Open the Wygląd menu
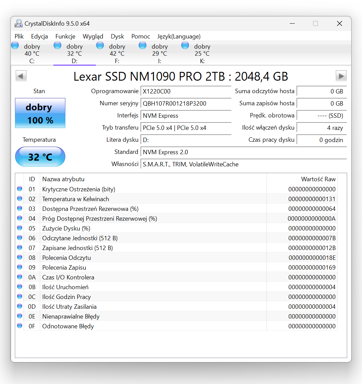 coord(93,36)
